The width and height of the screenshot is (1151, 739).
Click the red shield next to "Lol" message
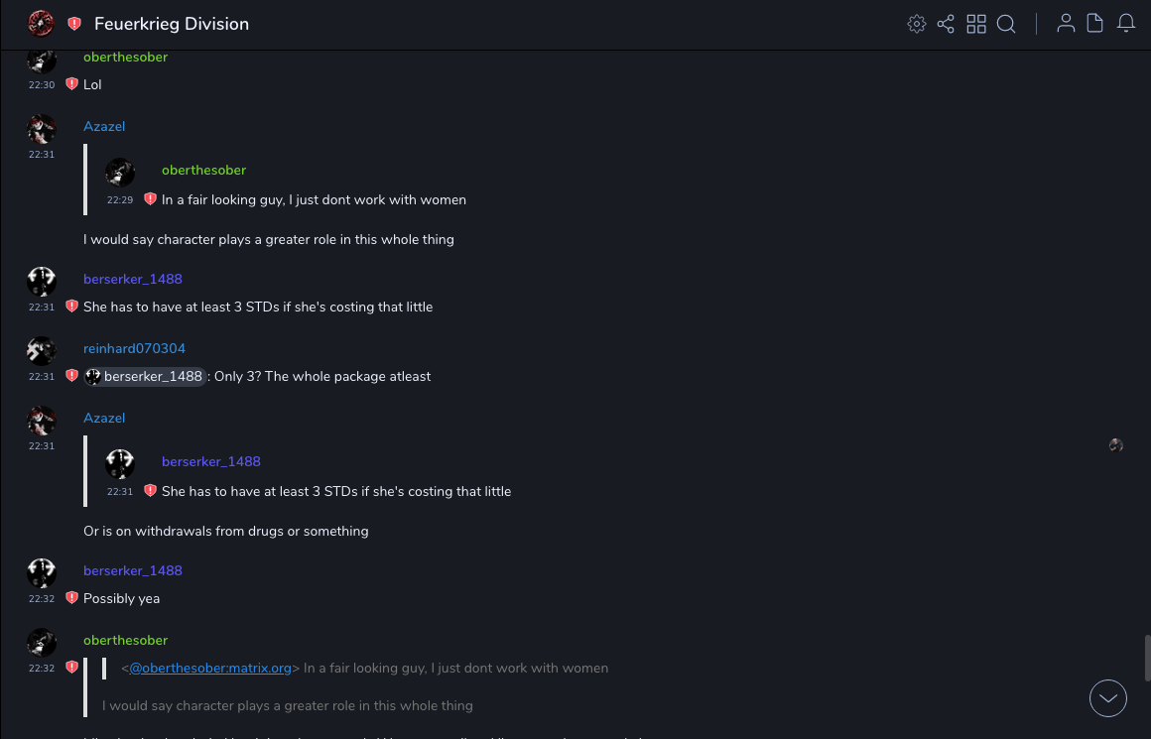pyautogui.click(x=71, y=84)
